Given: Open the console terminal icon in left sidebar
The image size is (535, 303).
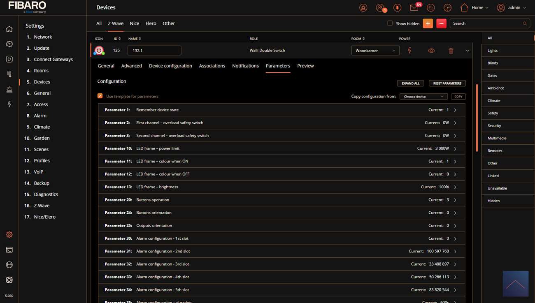Looking at the screenshot, I should (9, 250).
